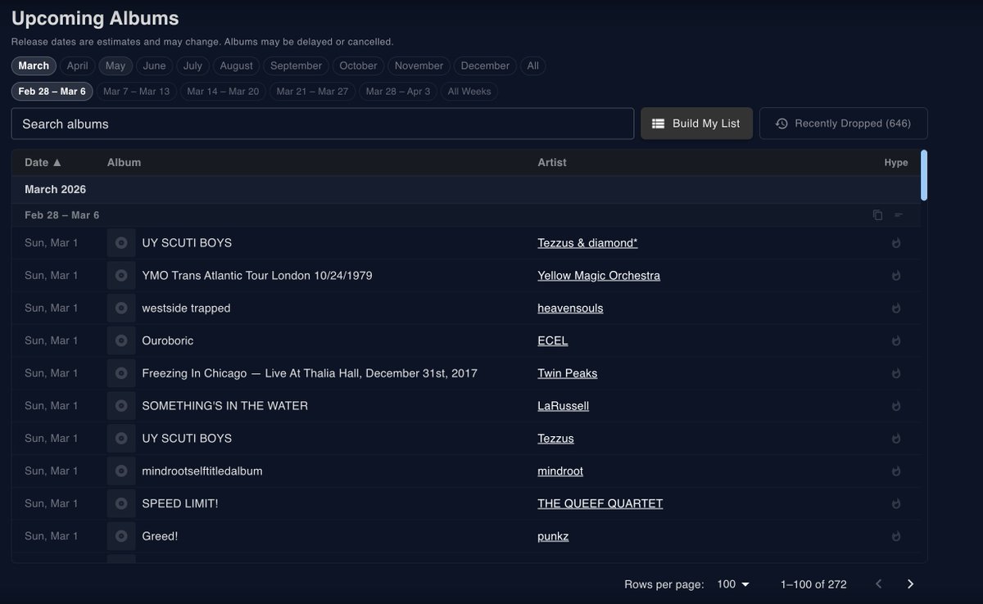The image size is (983, 604).
Task: Click hype flame icon for YMO Trans Atlantic Tour row
Action: tap(896, 276)
